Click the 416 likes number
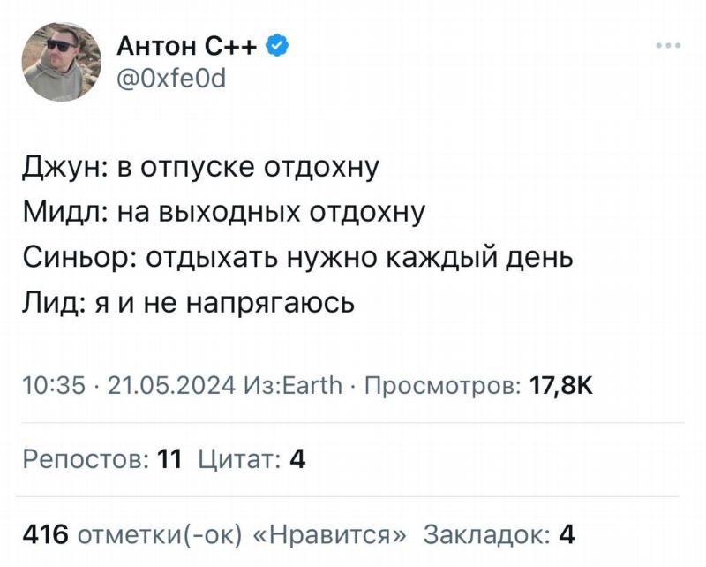706x567 pixels. [46, 535]
